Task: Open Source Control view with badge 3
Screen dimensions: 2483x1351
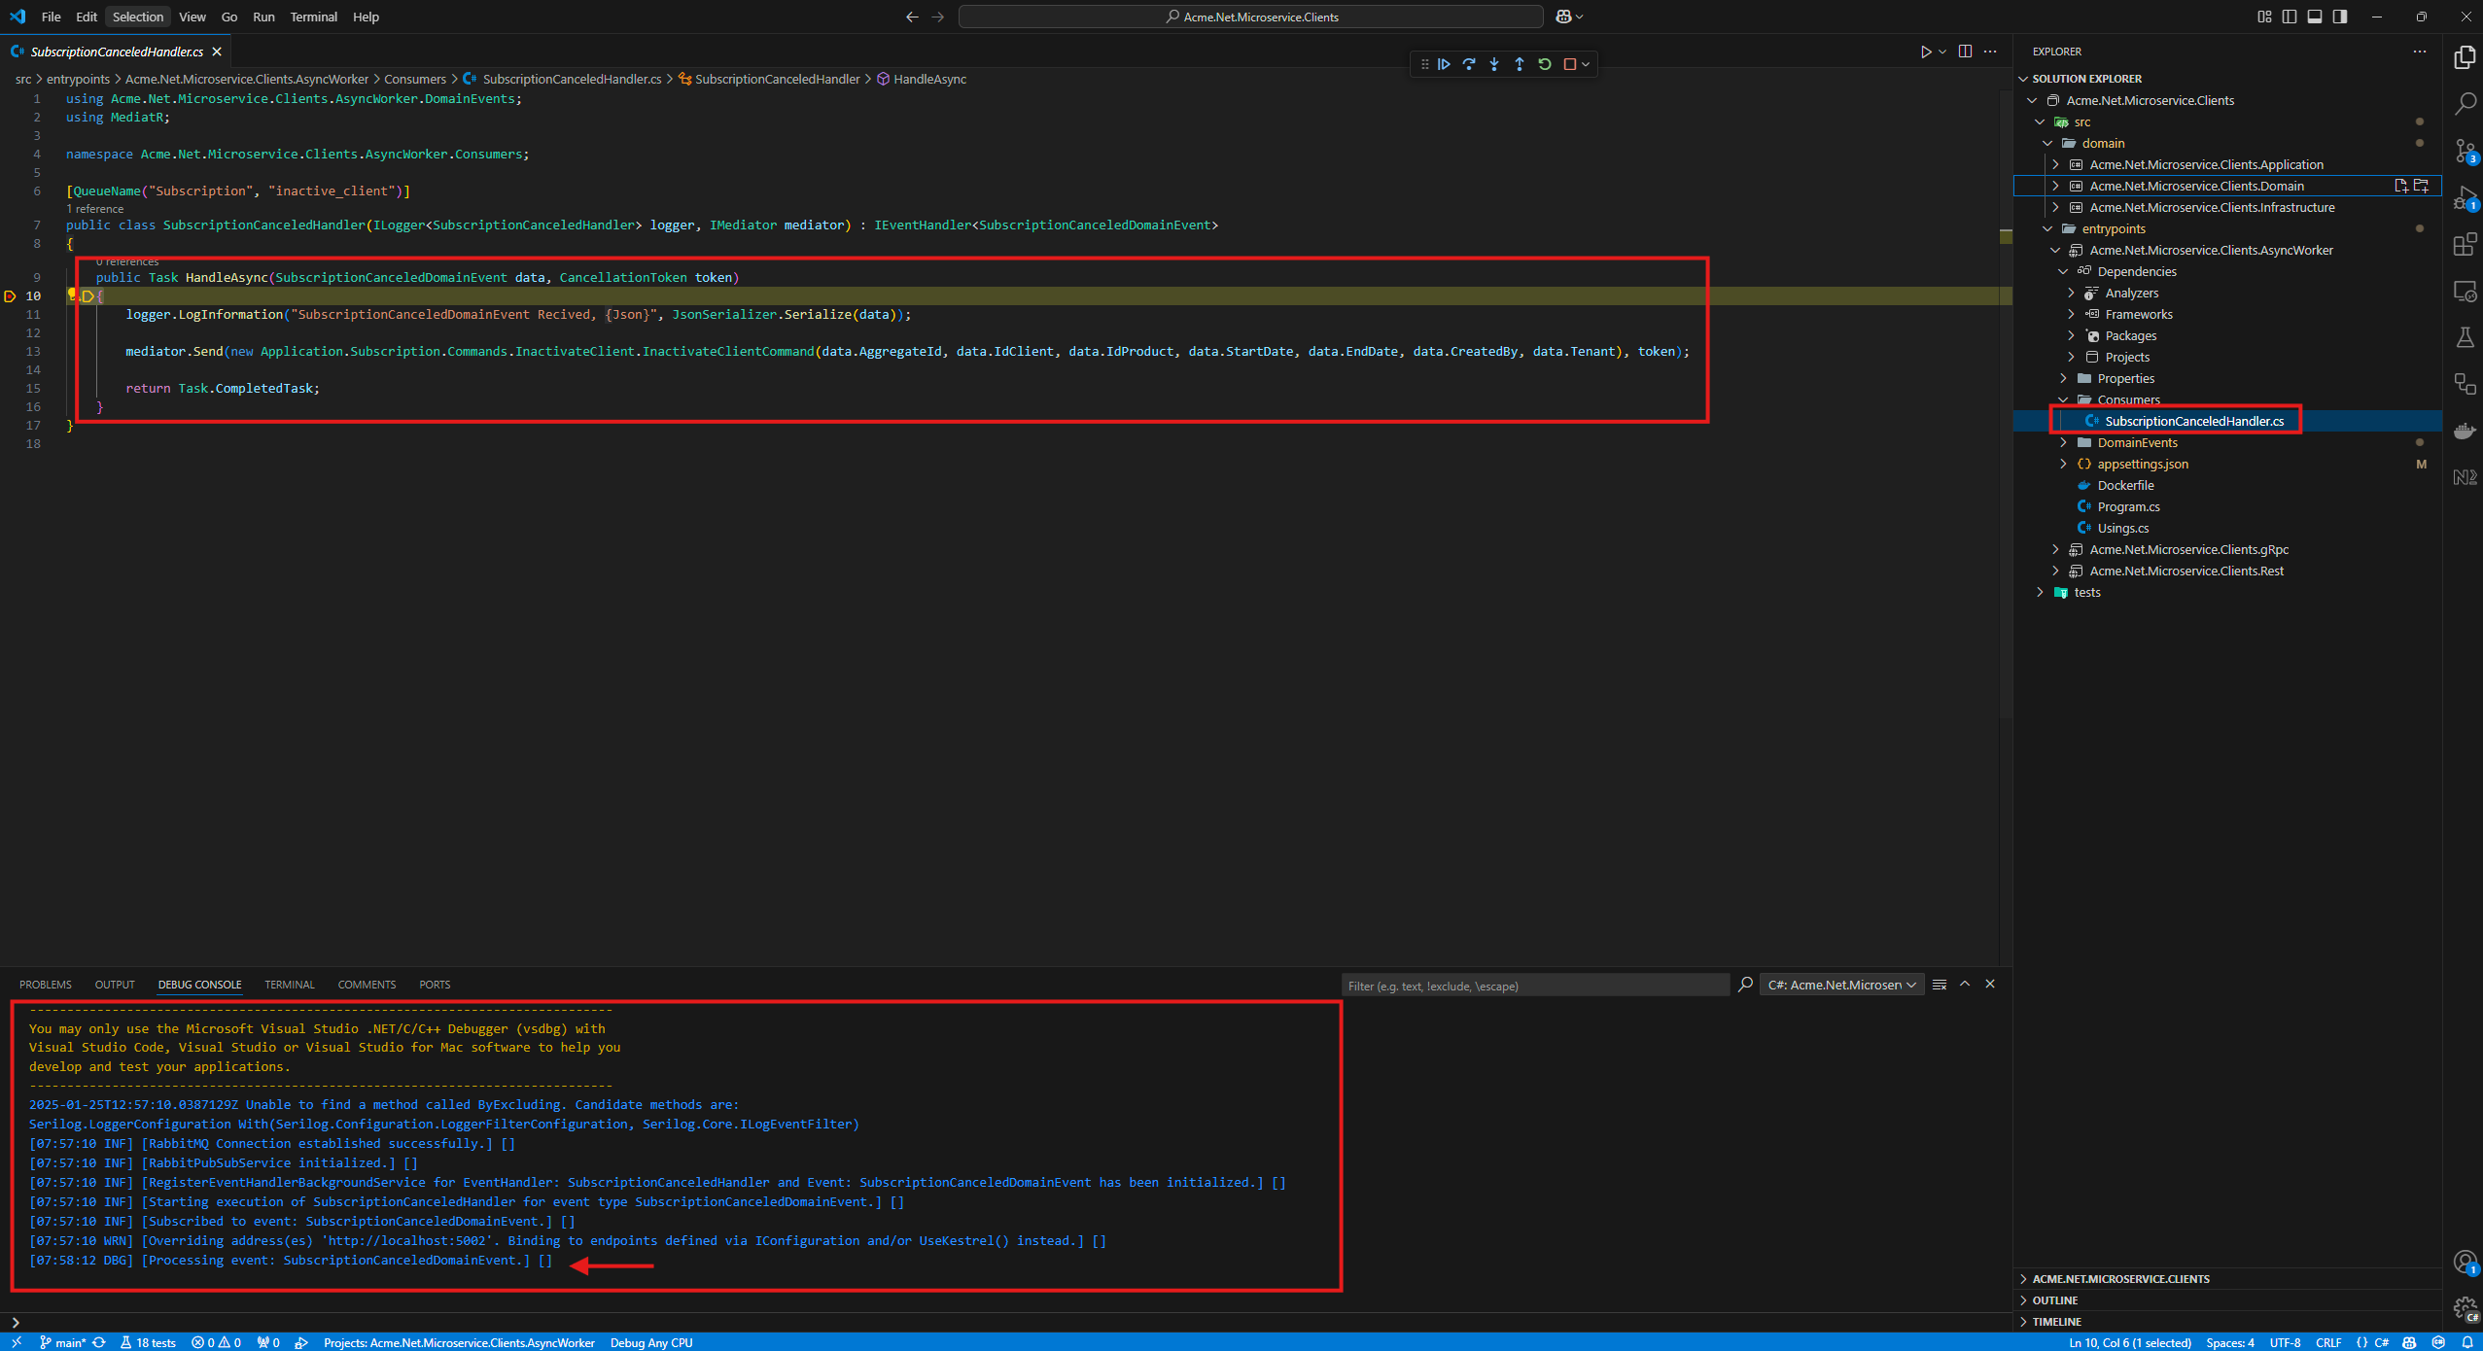Action: [x=2465, y=151]
